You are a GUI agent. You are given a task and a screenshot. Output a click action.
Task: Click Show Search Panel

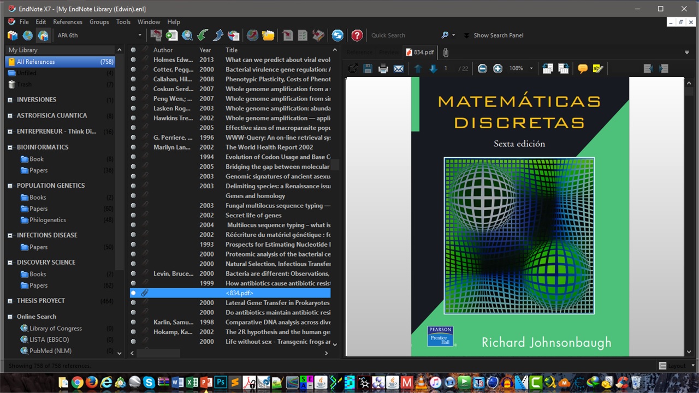498,35
